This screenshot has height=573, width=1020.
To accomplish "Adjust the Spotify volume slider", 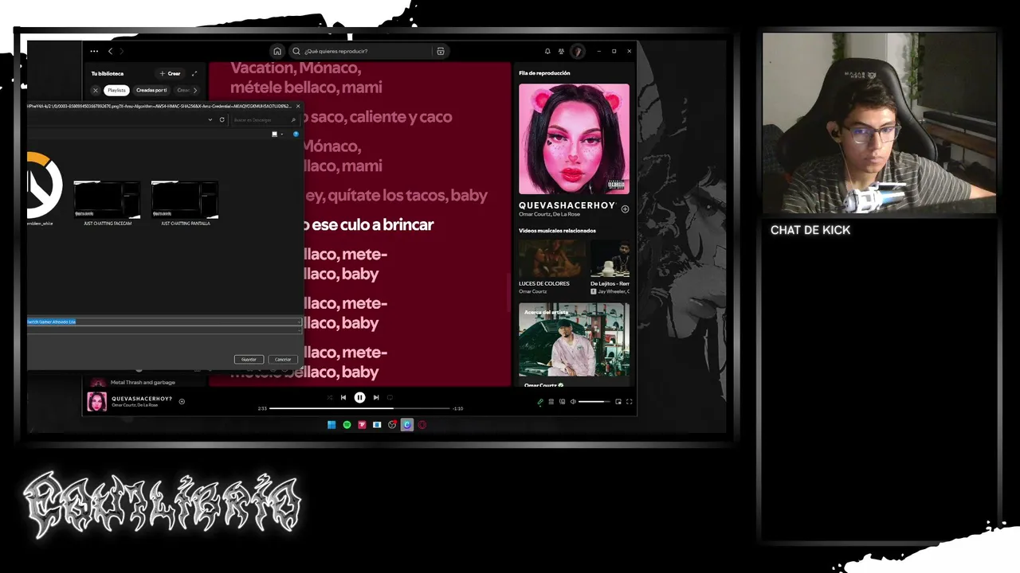I will tap(594, 402).
